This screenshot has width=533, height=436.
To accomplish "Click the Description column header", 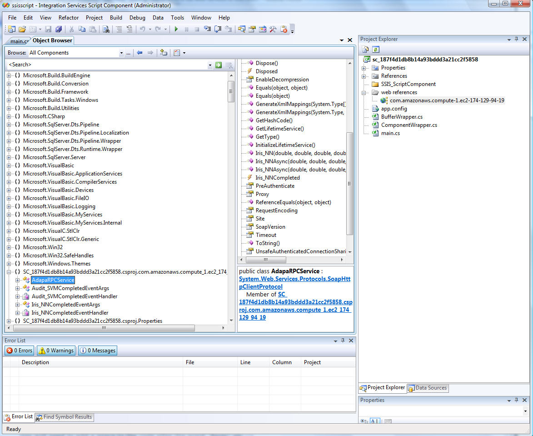I will [x=100, y=362].
